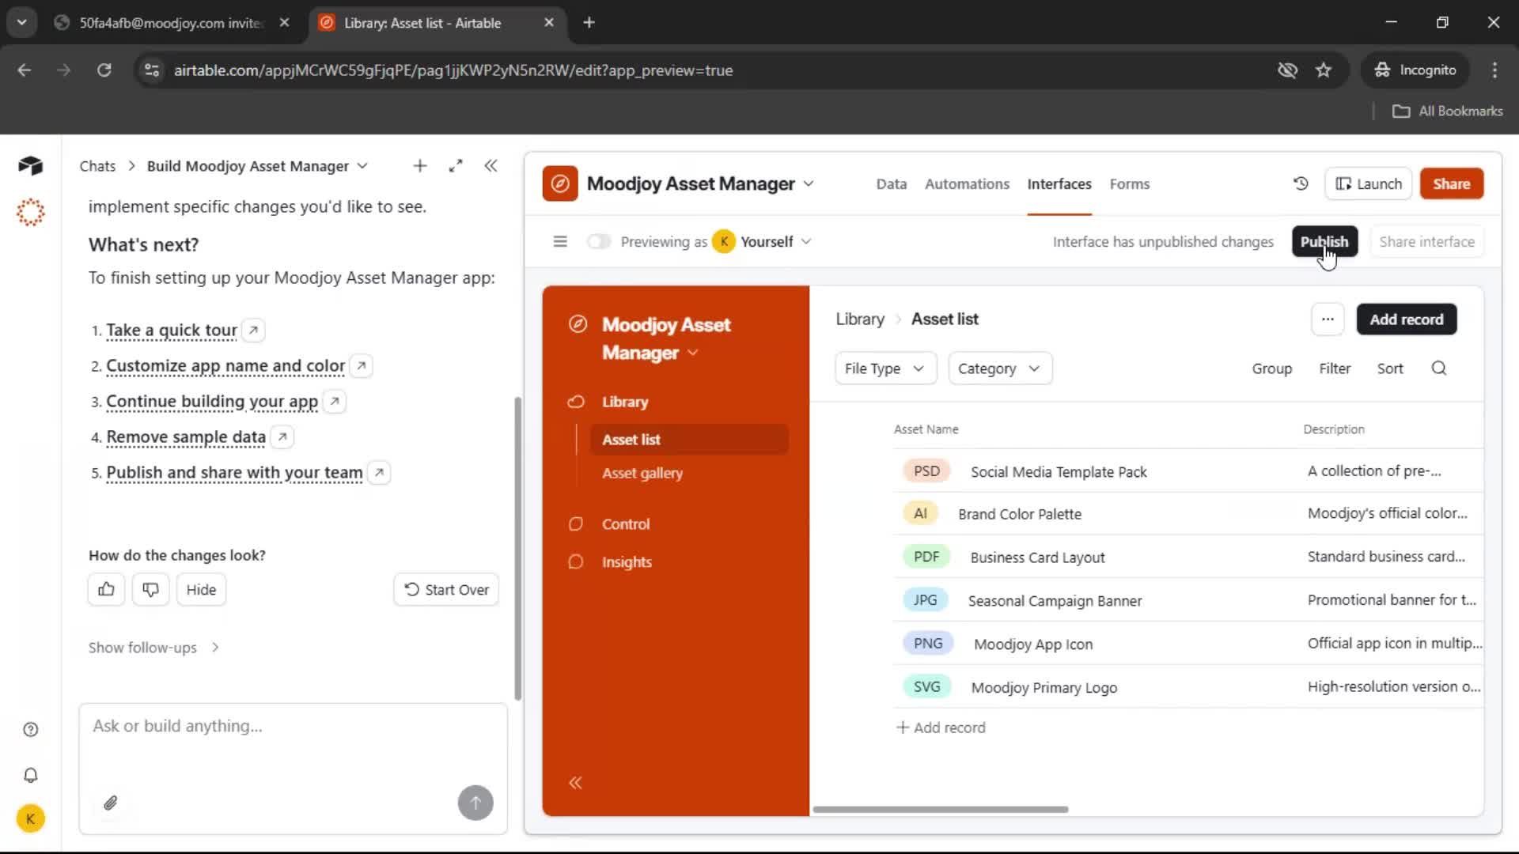This screenshot has height=854, width=1519.
Task: Search records with magnifier icon
Action: tap(1439, 368)
